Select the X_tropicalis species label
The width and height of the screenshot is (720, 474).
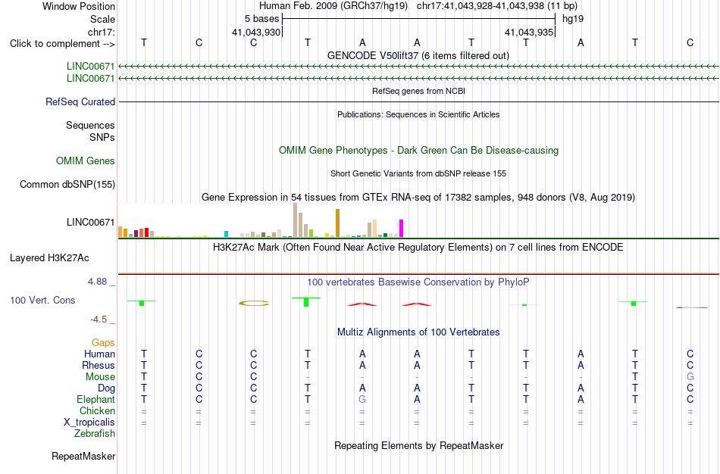point(89,423)
